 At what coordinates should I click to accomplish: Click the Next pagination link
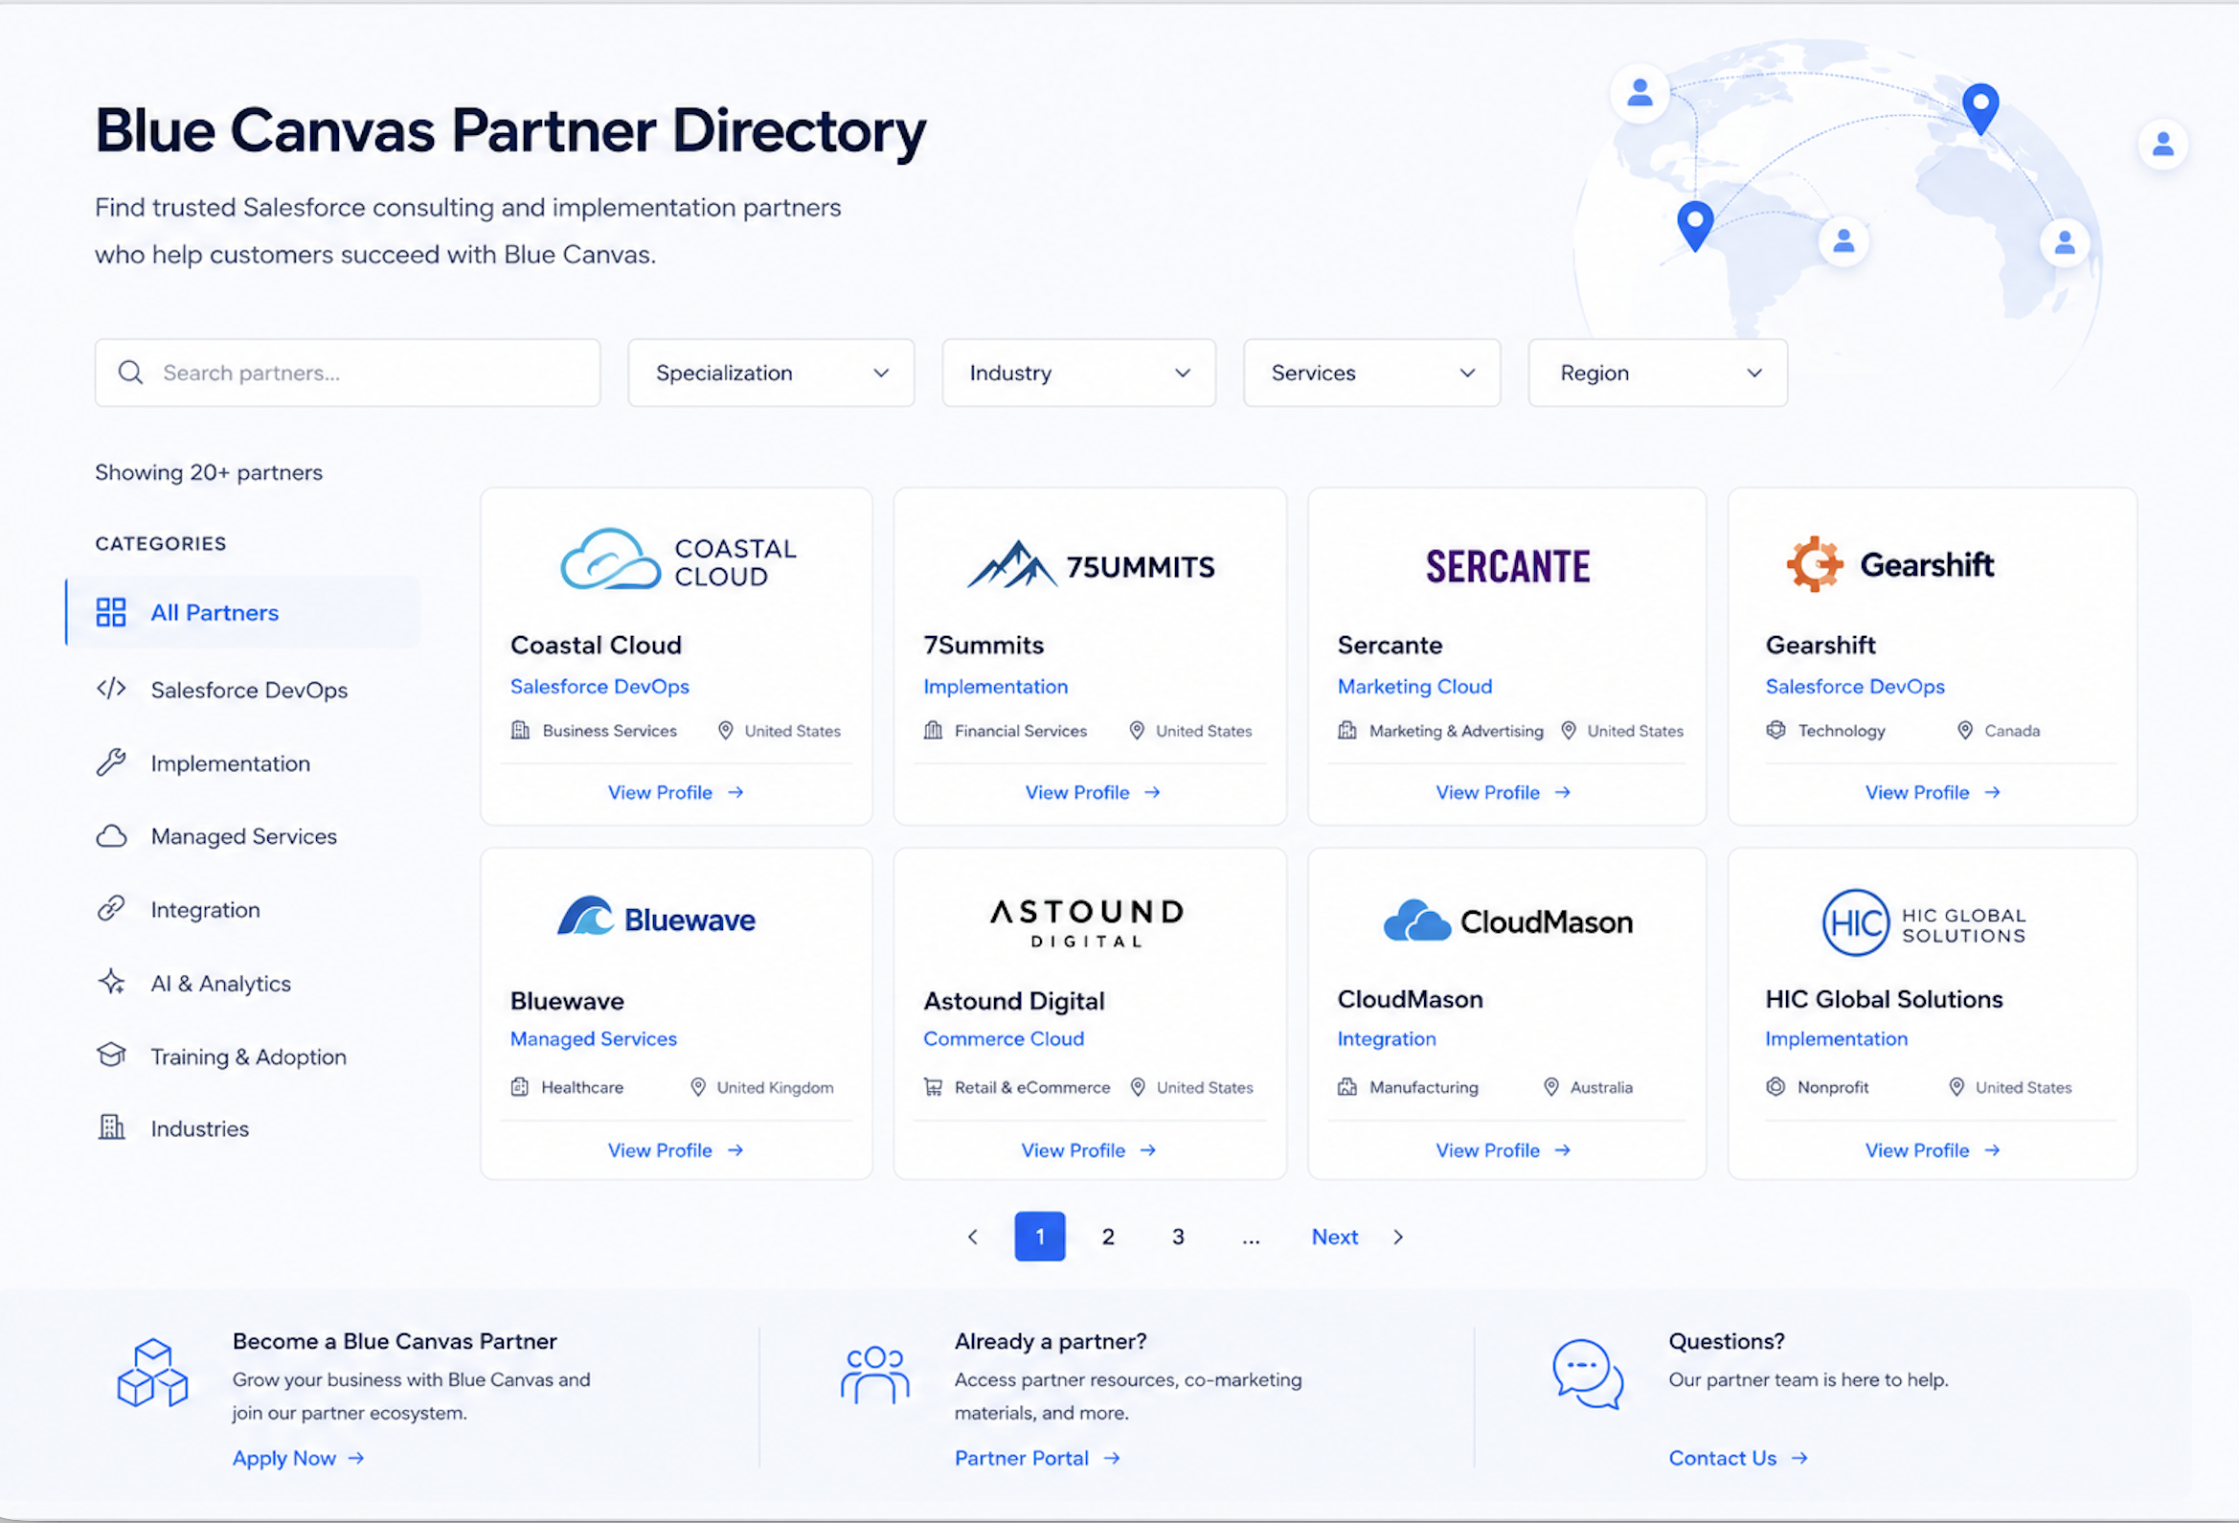1334,1237
